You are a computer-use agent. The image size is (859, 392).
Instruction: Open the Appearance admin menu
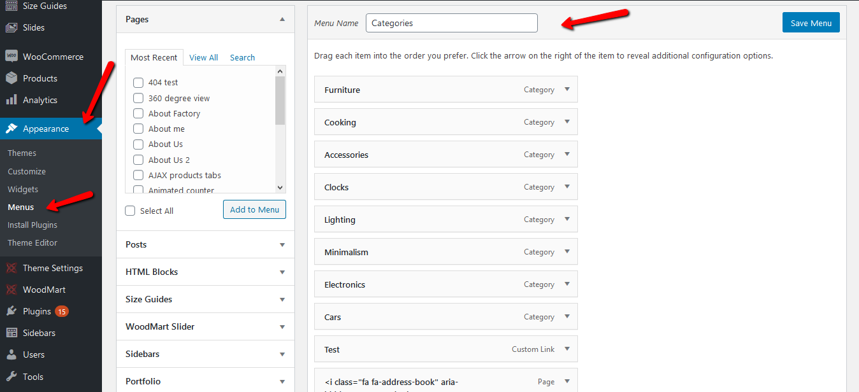[51, 129]
